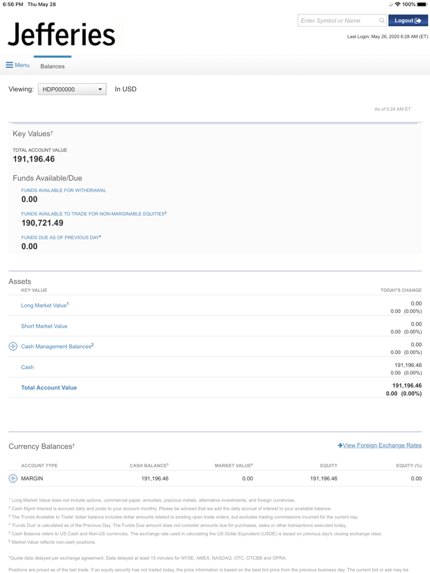Click the Short Market Value link

(x=44, y=326)
